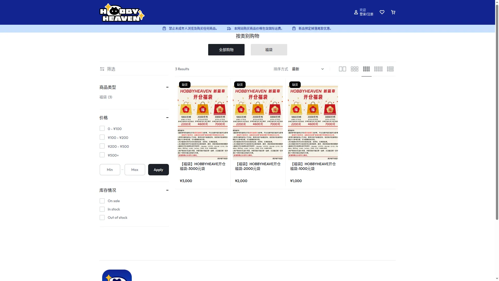Click the Apply price button
The image size is (499, 281).
click(x=158, y=170)
